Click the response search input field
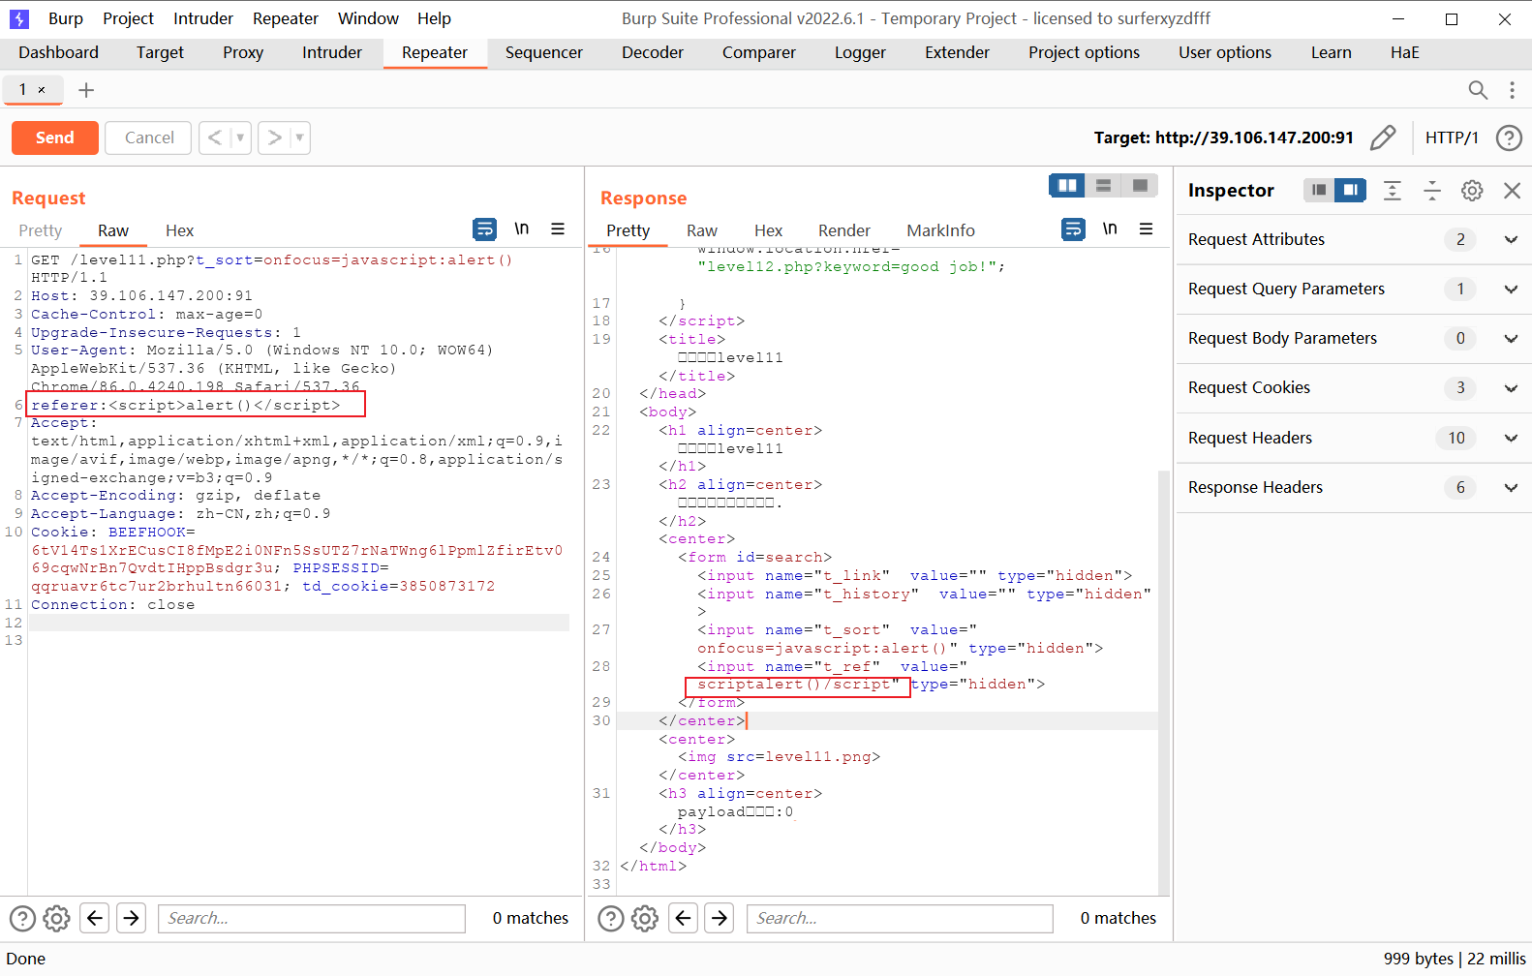Screen dimensions: 1532x976 click(x=900, y=918)
